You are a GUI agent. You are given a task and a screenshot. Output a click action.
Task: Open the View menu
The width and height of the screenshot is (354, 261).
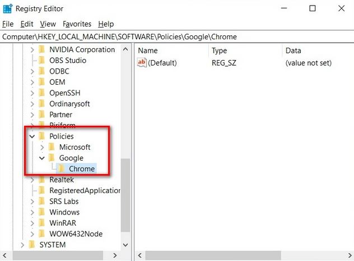point(48,24)
